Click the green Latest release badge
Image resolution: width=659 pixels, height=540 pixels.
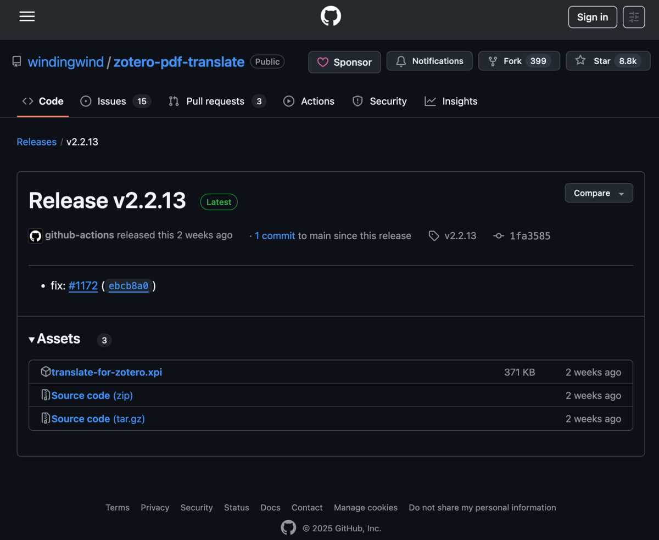[x=219, y=202]
